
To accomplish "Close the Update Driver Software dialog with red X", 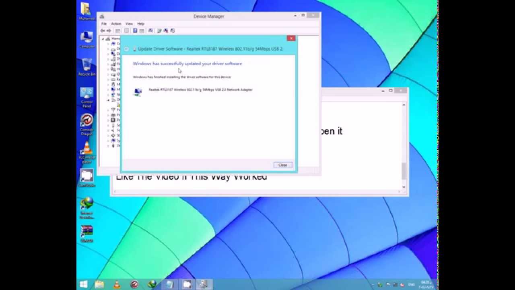I will (291, 38).
